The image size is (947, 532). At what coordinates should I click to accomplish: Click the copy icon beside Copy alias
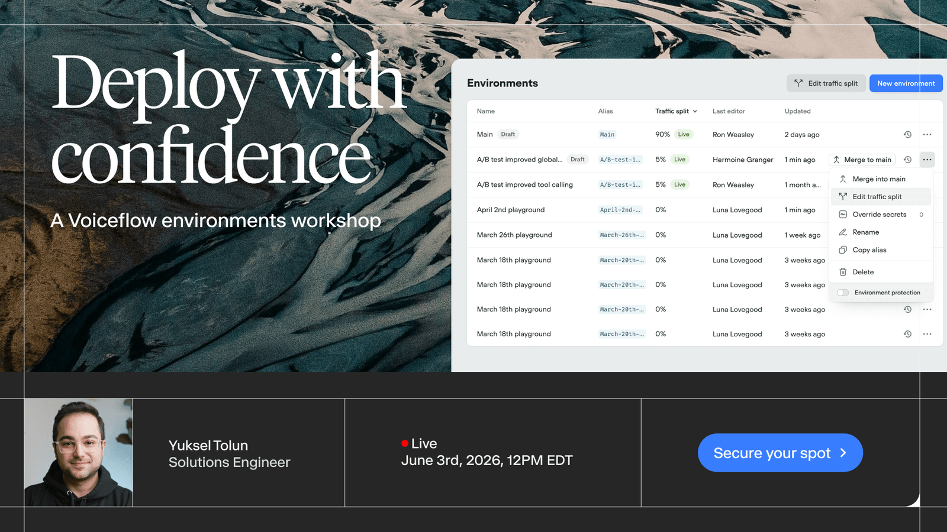click(843, 250)
